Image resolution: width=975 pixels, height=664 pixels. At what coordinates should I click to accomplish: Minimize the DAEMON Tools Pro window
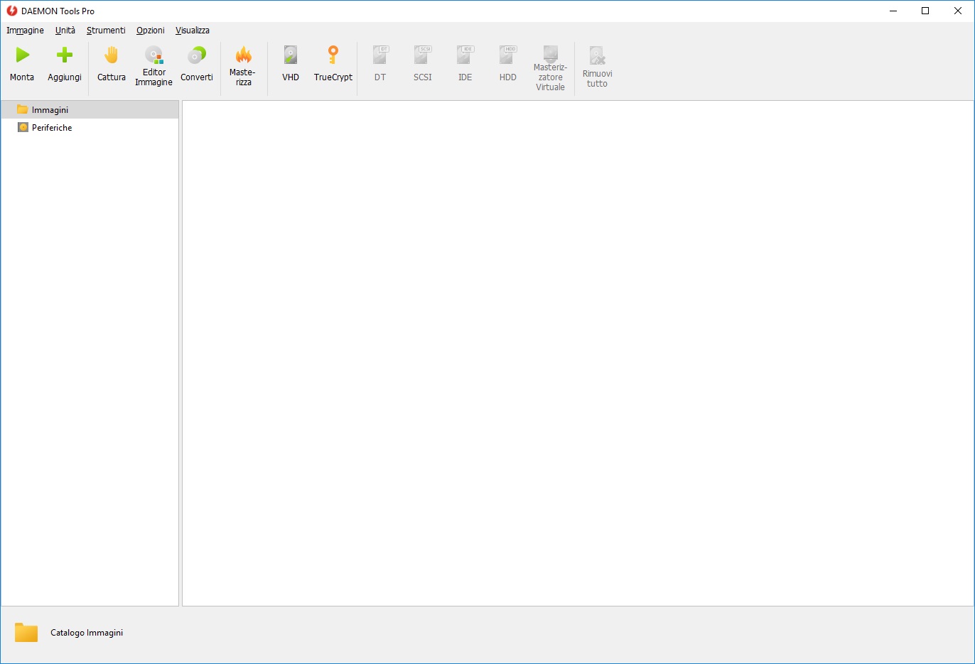(893, 11)
